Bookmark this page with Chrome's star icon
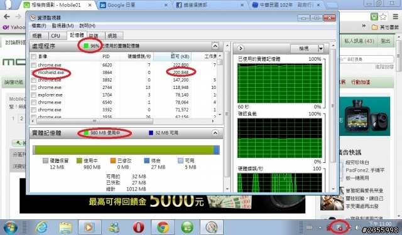The width and height of the screenshot is (402, 235). coord(383,17)
